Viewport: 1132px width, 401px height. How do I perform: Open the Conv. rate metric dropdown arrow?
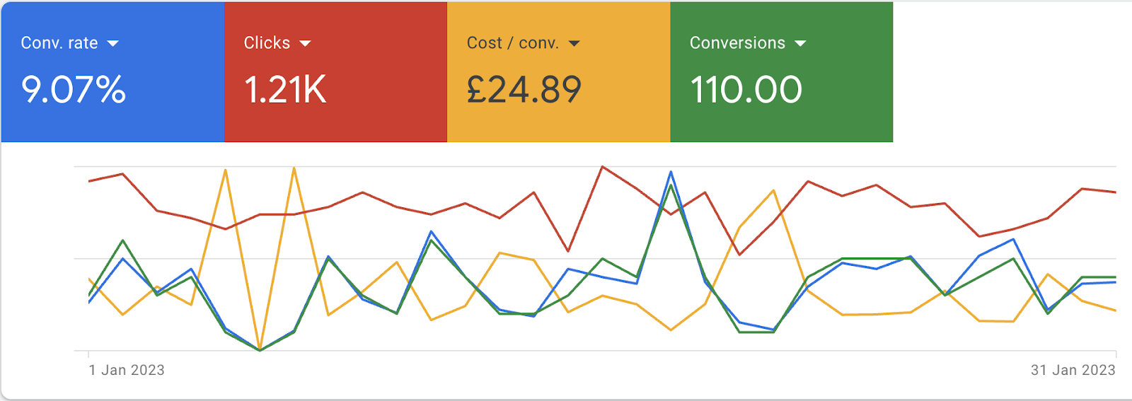point(112,44)
